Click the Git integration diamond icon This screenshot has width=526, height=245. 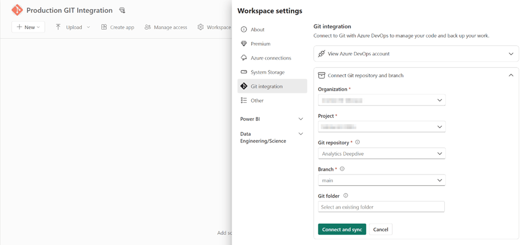point(244,86)
